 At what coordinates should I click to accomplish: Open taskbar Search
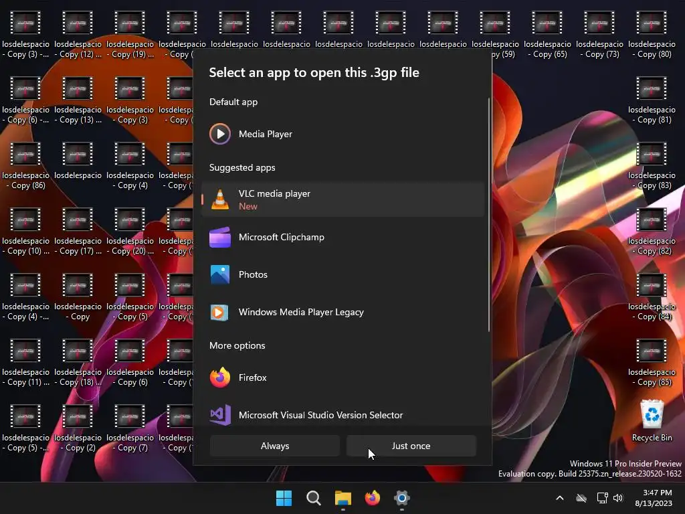point(313,498)
